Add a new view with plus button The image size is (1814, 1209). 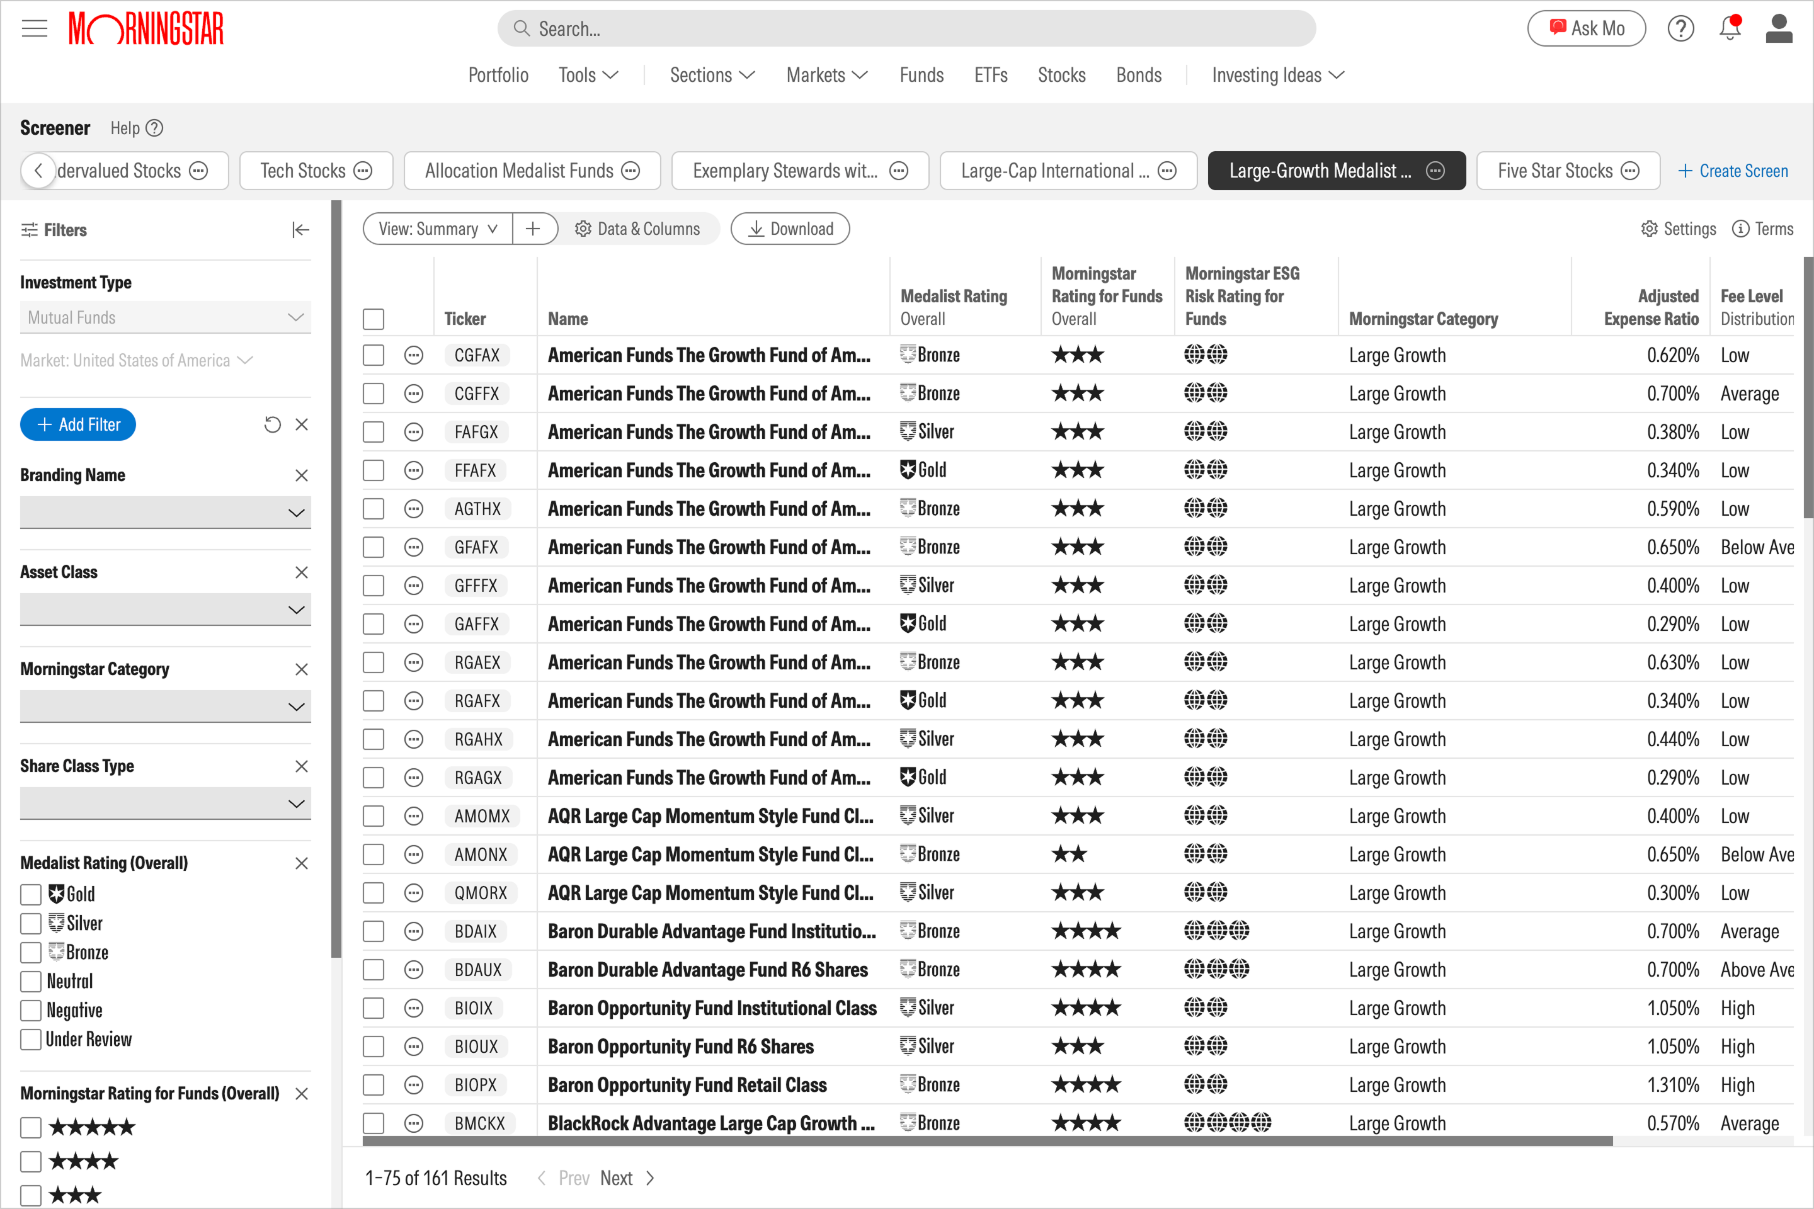(x=533, y=229)
